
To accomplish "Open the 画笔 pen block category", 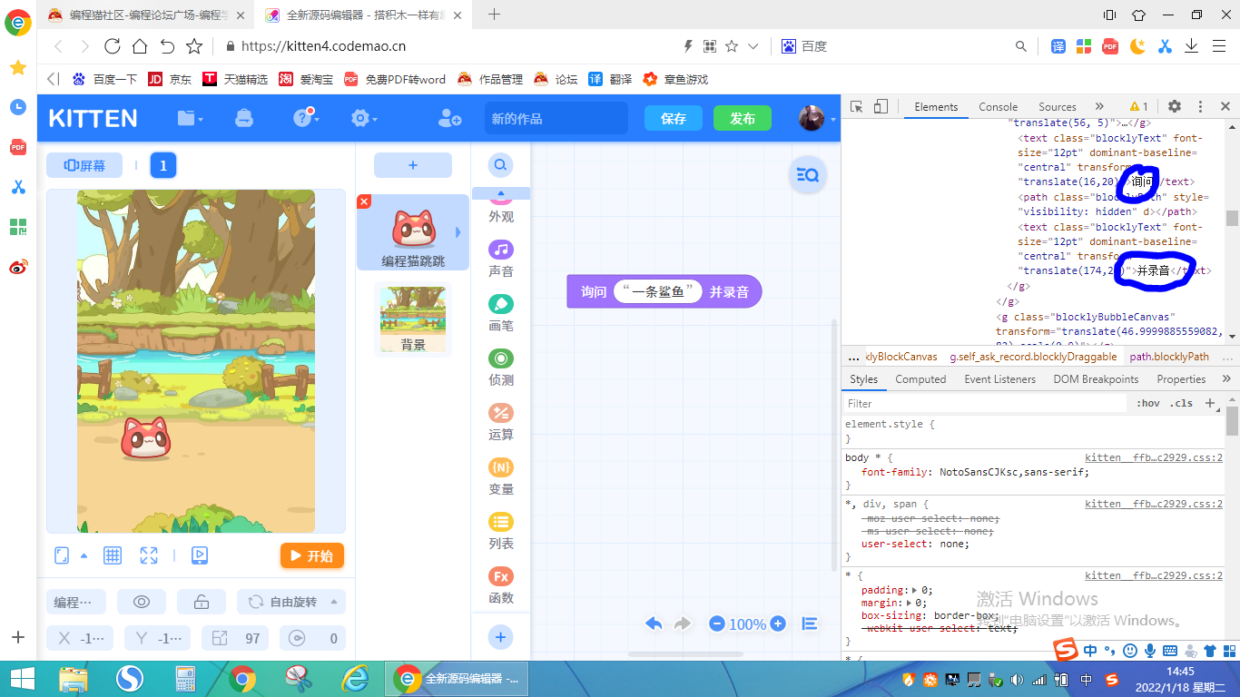I will 501,313.
